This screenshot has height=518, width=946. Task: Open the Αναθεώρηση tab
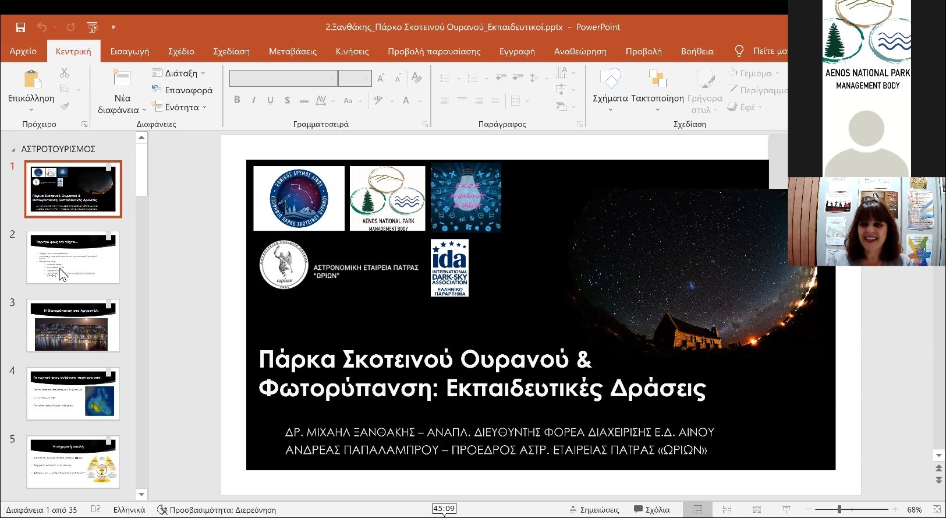coord(580,51)
